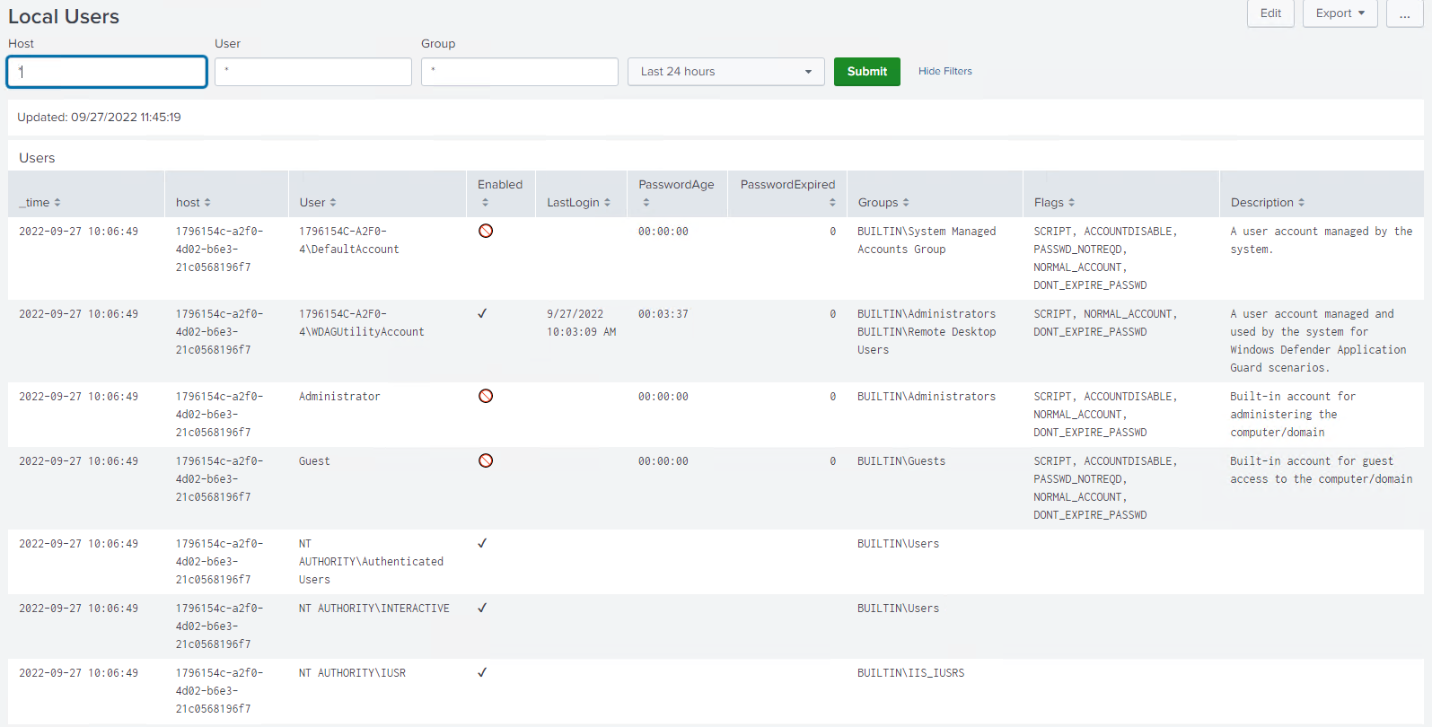This screenshot has width=1432, height=727.
Task: Click the disabled icon in the DefaultAccount row
Action: pos(486,231)
